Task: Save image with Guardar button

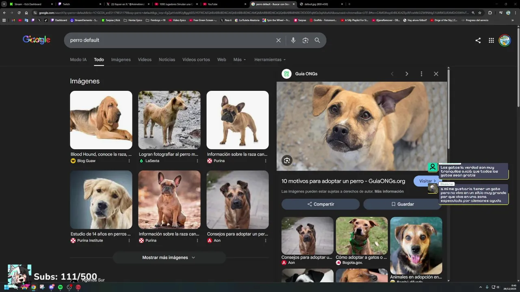Action: click(402, 204)
